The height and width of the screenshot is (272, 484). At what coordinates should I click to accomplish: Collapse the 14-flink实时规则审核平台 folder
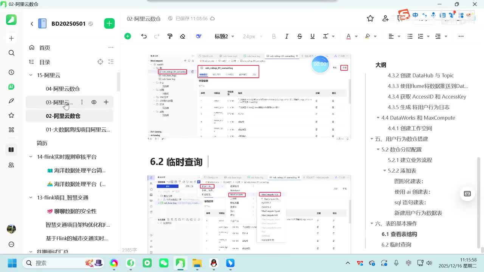click(31, 157)
